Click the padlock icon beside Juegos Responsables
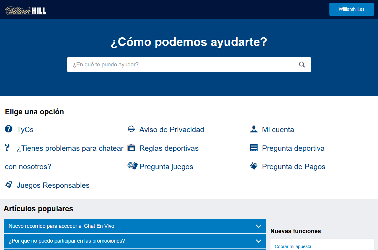The width and height of the screenshot is (378, 250). click(9, 185)
